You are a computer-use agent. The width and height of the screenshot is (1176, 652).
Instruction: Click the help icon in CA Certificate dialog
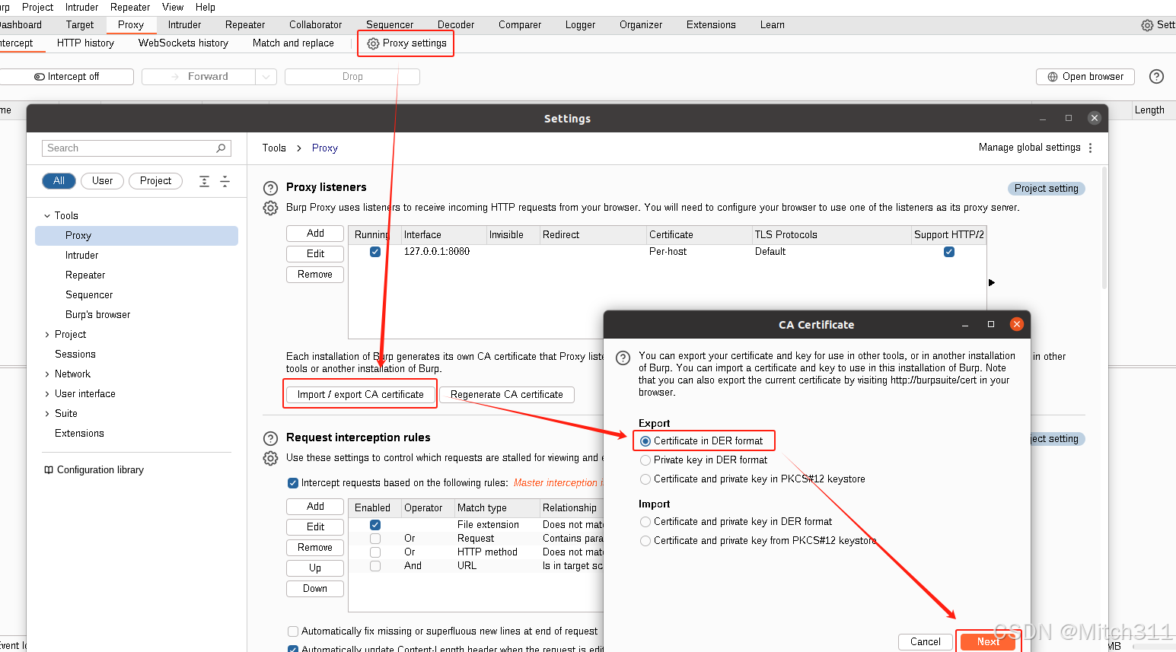pos(623,358)
